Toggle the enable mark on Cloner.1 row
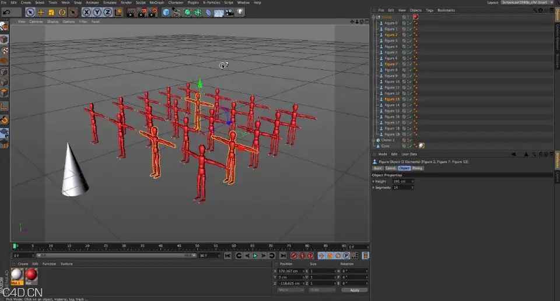This screenshot has width=560, height=301. [x=410, y=140]
